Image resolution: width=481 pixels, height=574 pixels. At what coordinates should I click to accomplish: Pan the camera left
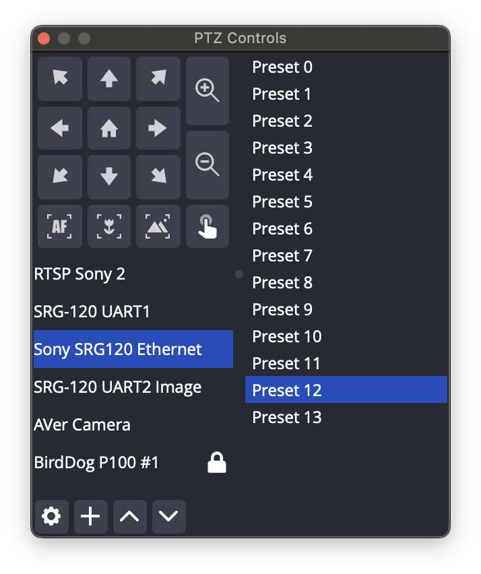[59, 128]
